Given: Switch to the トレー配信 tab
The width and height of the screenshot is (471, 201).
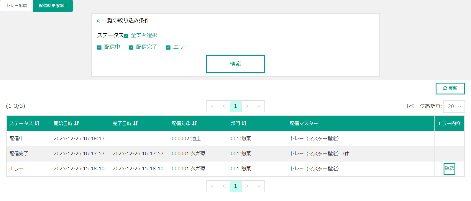Looking at the screenshot, I should (17, 6).
